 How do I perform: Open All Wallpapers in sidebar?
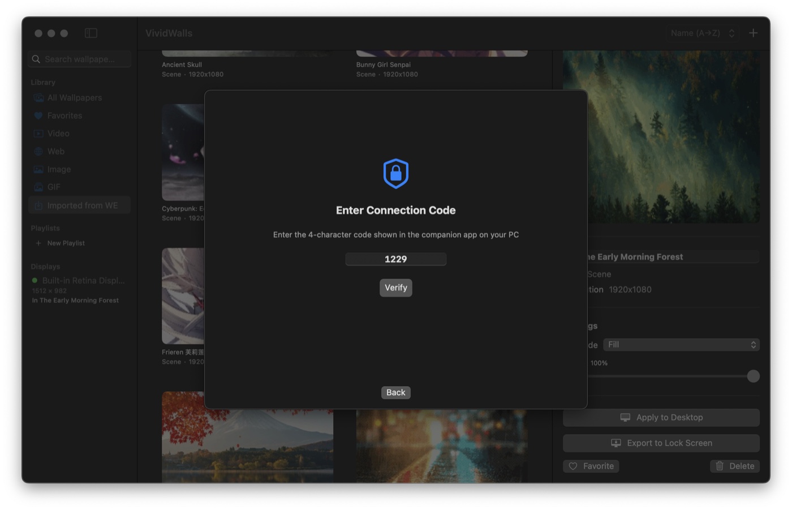pyautogui.click(x=79, y=97)
